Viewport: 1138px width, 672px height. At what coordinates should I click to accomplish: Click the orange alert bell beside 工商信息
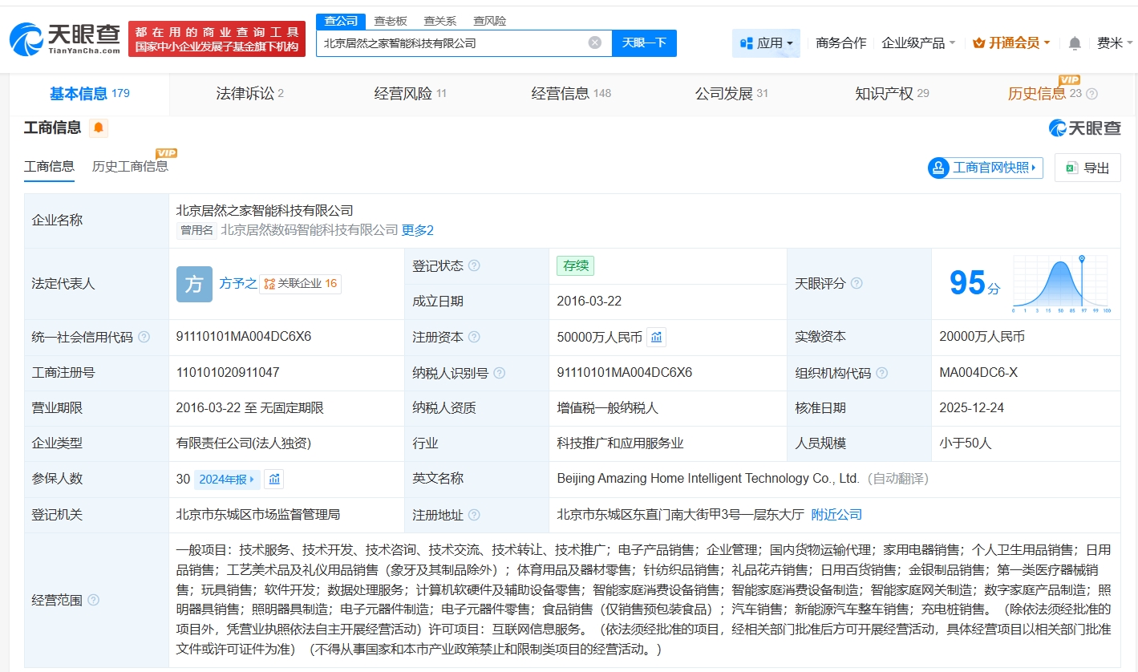[x=98, y=128]
